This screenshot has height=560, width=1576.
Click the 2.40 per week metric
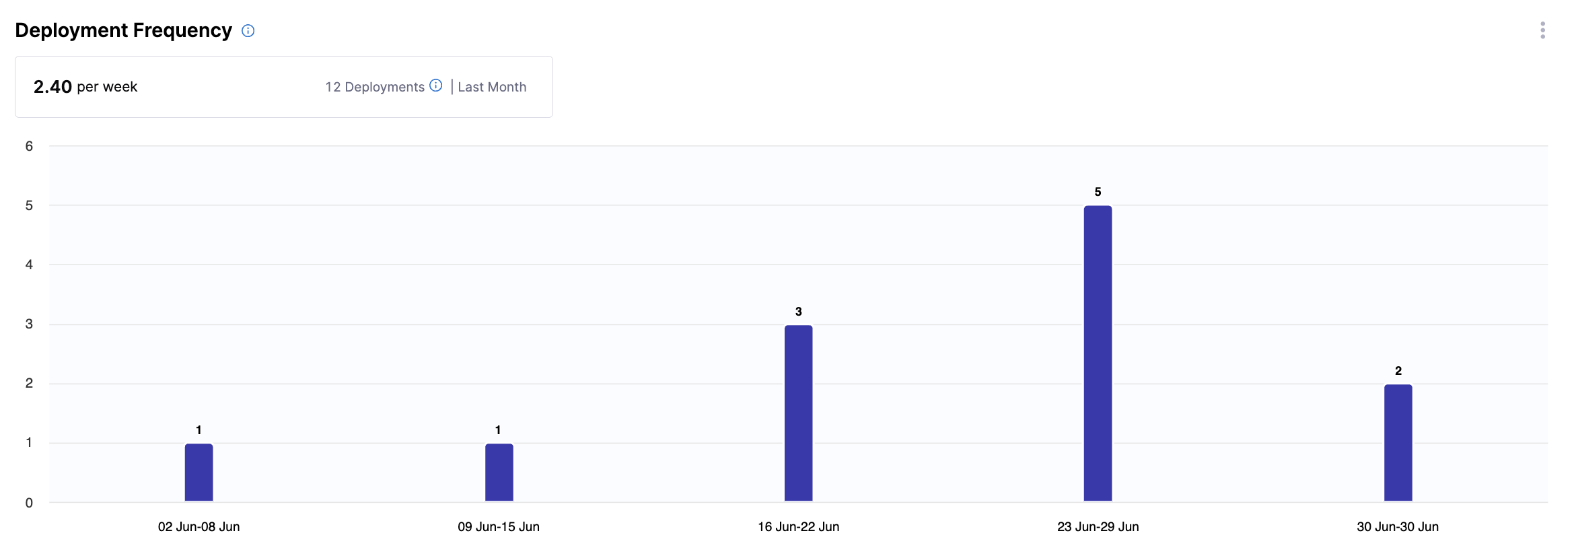85,87
